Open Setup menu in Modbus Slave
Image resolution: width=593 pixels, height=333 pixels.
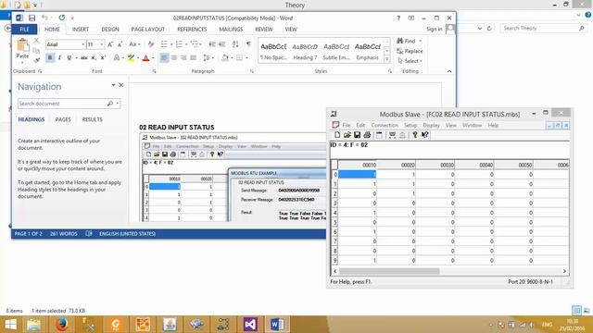coord(410,125)
